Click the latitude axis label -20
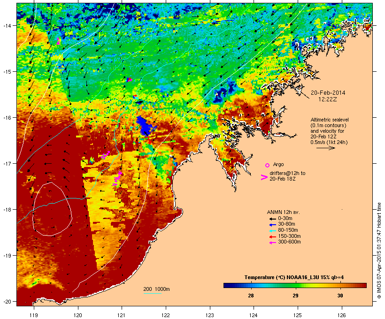Viewport: 385px width, 319px height. click(x=7, y=301)
